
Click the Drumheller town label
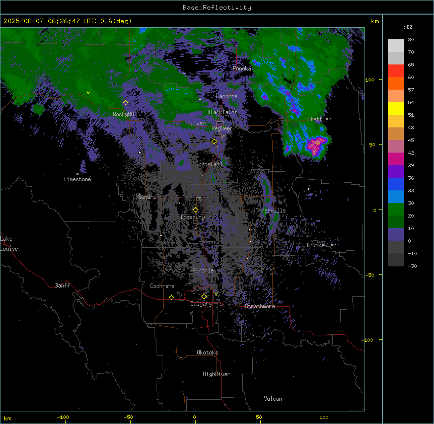[321, 245]
